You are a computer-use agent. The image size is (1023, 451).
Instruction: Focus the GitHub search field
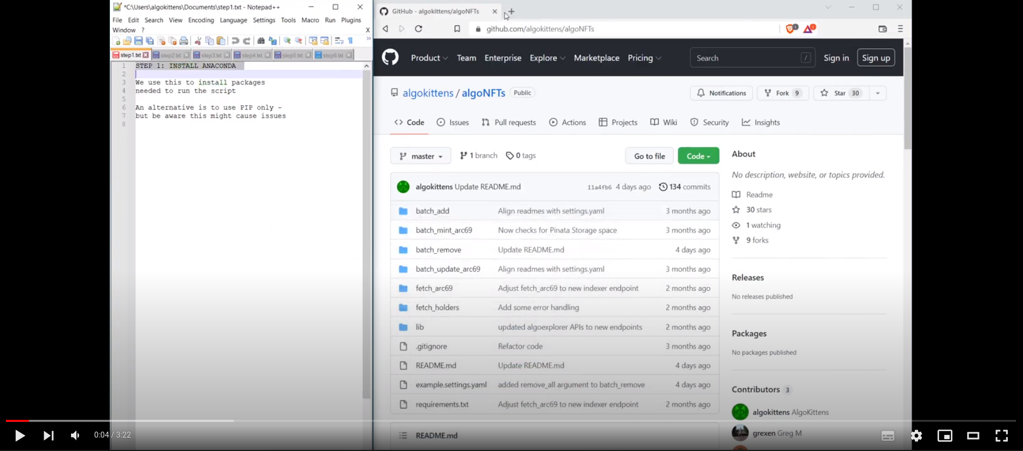pyautogui.click(x=752, y=58)
